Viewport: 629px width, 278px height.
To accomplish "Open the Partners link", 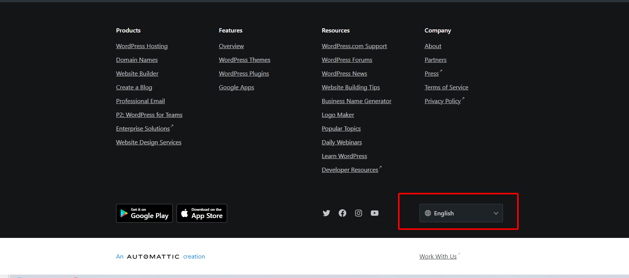I will tap(436, 60).
